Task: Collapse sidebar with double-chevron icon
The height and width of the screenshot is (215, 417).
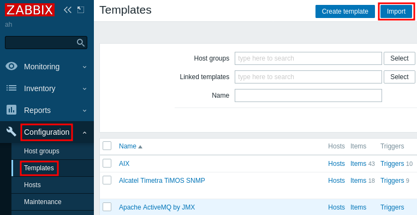Action: tap(68, 10)
